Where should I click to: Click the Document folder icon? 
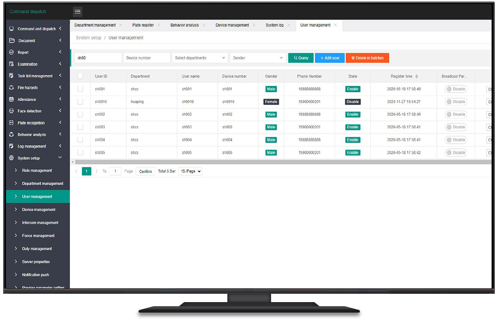click(12, 40)
